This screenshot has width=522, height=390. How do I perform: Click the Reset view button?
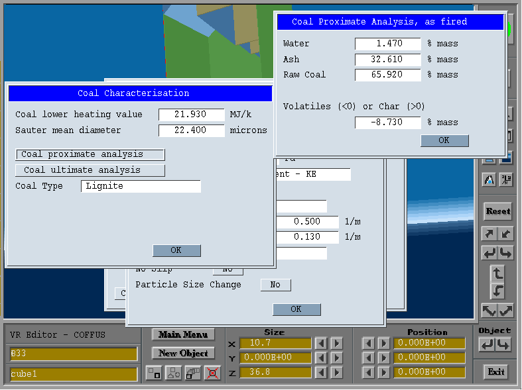tap(497, 211)
